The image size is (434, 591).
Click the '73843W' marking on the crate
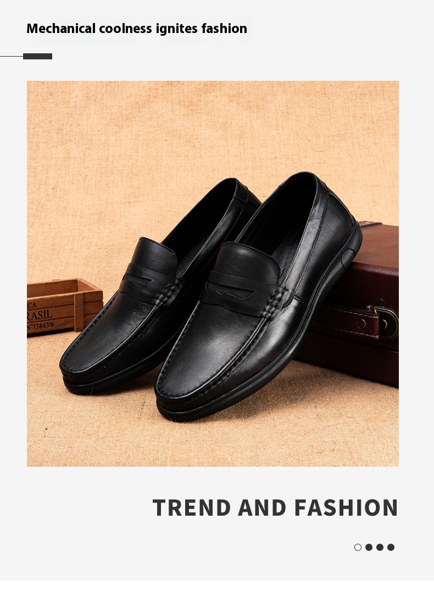(41, 325)
